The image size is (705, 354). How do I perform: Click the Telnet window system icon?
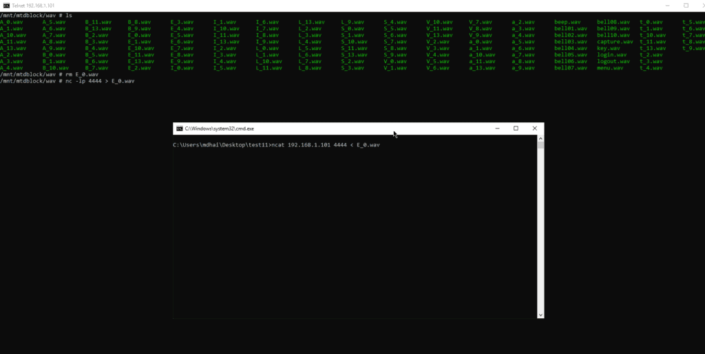tap(6, 5)
